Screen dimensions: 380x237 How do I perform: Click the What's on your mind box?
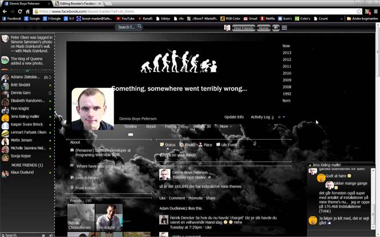coord(223,155)
